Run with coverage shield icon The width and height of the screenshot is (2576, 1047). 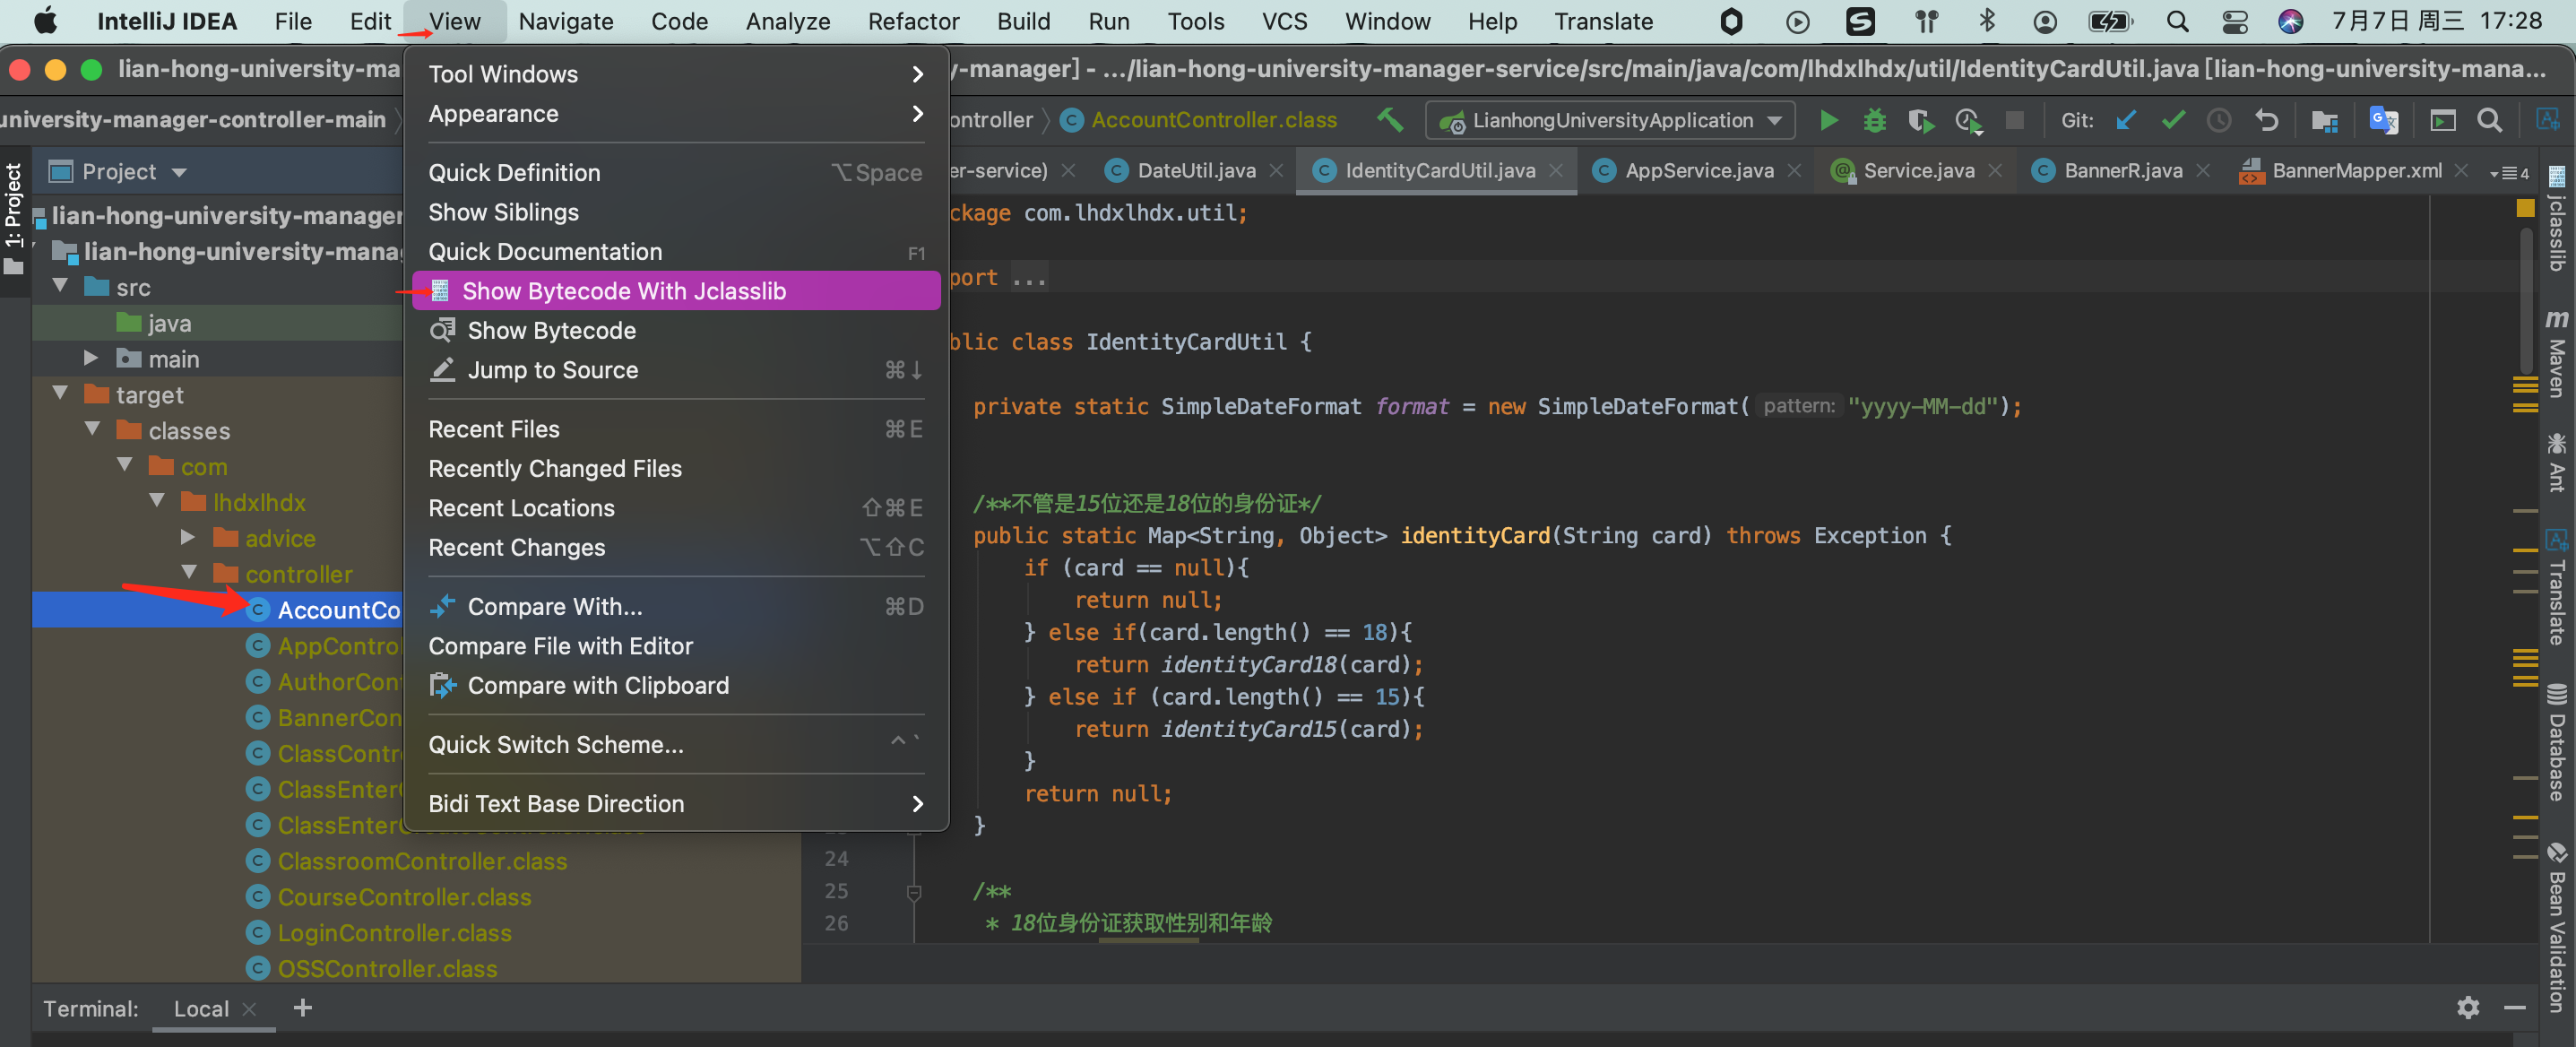click(x=1919, y=120)
